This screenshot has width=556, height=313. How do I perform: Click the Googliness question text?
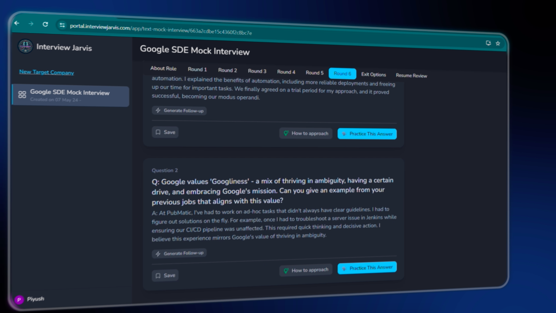point(273,191)
